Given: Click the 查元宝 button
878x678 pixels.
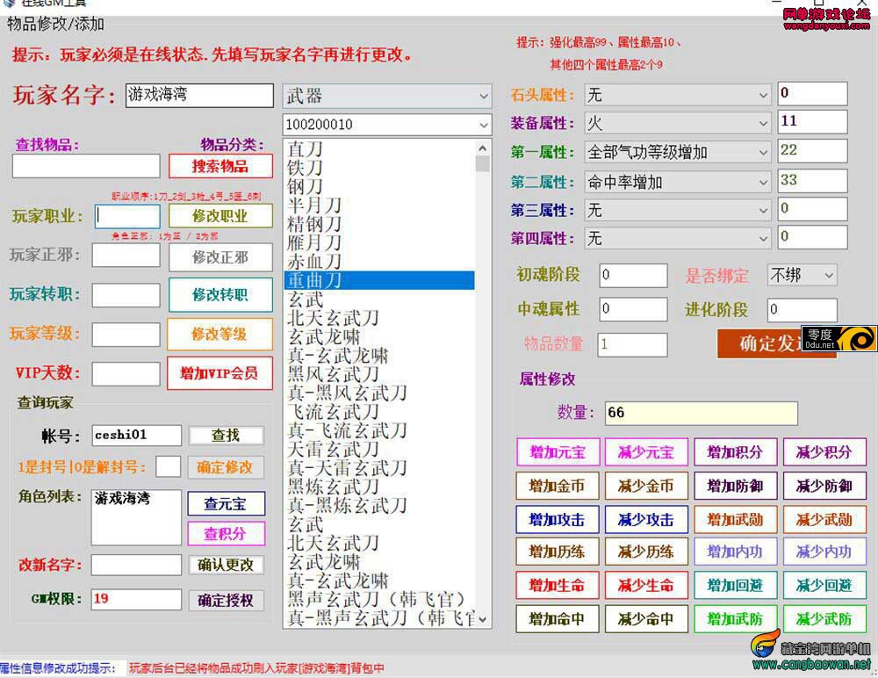Looking at the screenshot, I should [227, 504].
